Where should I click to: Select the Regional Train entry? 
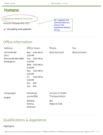pos(56,104)
